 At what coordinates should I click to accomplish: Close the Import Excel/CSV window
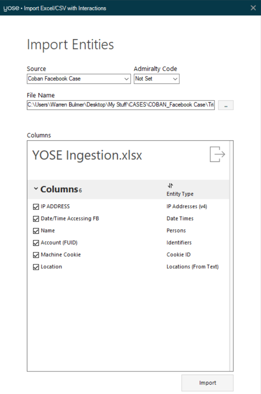253,8
